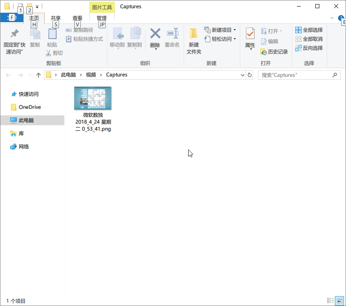Click Captures in the address bar

click(116, 75)
